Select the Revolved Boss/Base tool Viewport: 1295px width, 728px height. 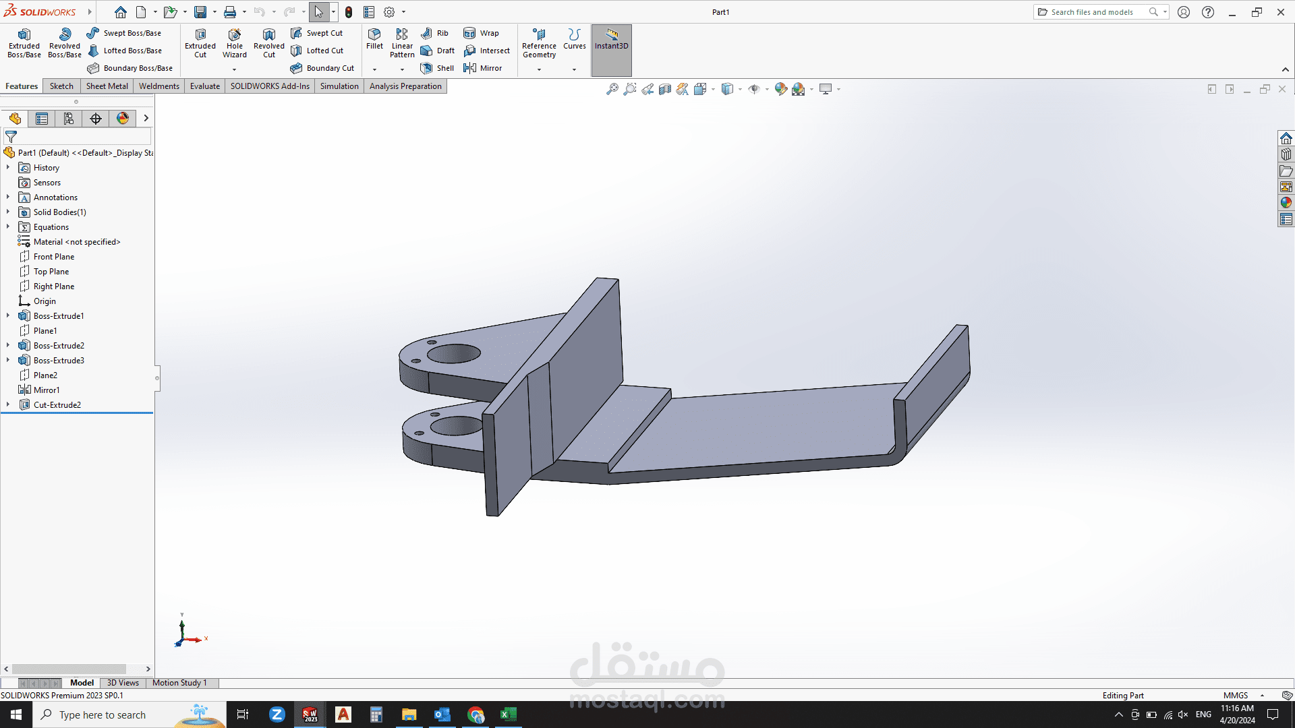coord(65,43)
